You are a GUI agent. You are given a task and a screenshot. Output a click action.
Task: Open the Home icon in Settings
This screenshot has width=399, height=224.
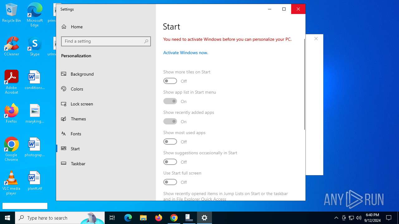64,27
